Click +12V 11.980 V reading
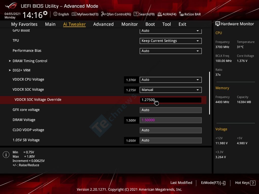259x194 pixels. 221,143
